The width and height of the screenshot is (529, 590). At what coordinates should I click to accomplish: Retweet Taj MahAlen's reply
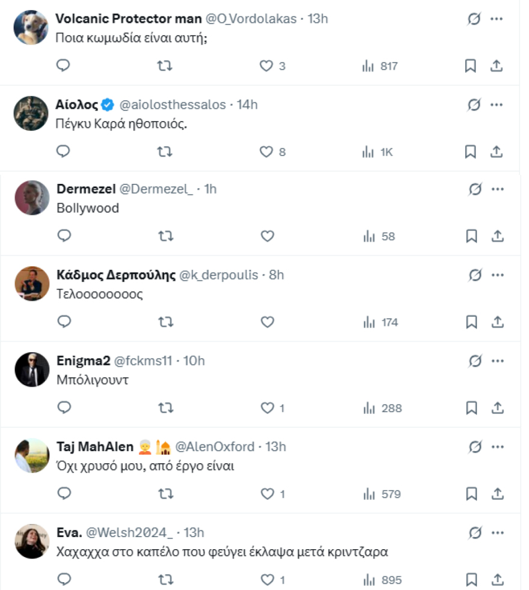(165, 494)
